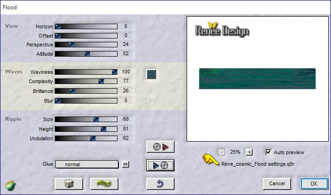Click the dice randomize settings button
Image resolution: width=331 pixels, height=195 pixels.
pyautogui.click(x=69, y=184)
